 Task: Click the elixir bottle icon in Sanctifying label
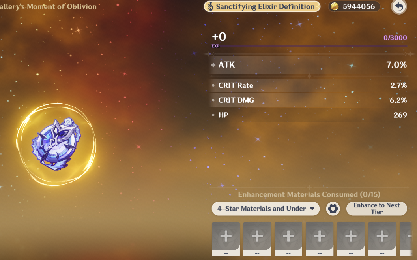pos(210,6)
